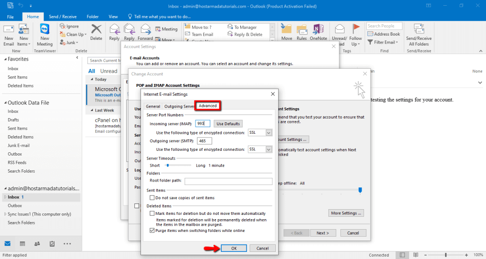Click Send/Receive All Folders
The image size is (486, 259).
coord(419,35)
